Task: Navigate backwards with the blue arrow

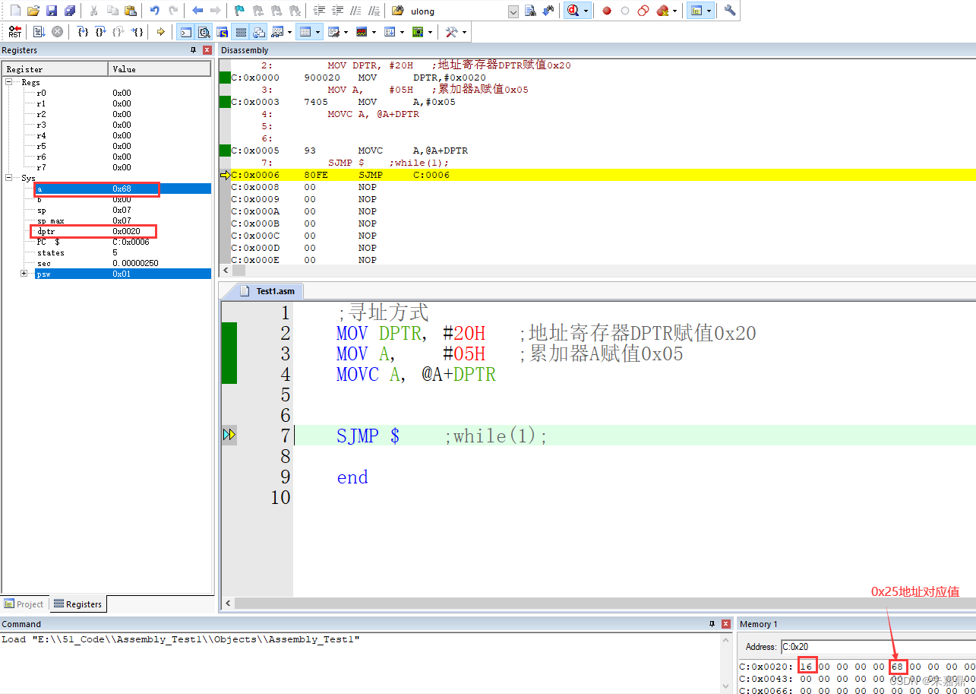Action: (197, 11)
